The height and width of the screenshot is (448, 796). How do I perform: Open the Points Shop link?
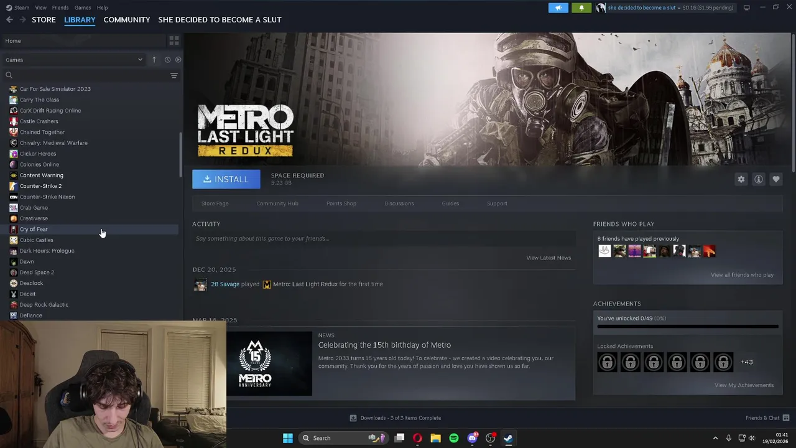(341, 203)
